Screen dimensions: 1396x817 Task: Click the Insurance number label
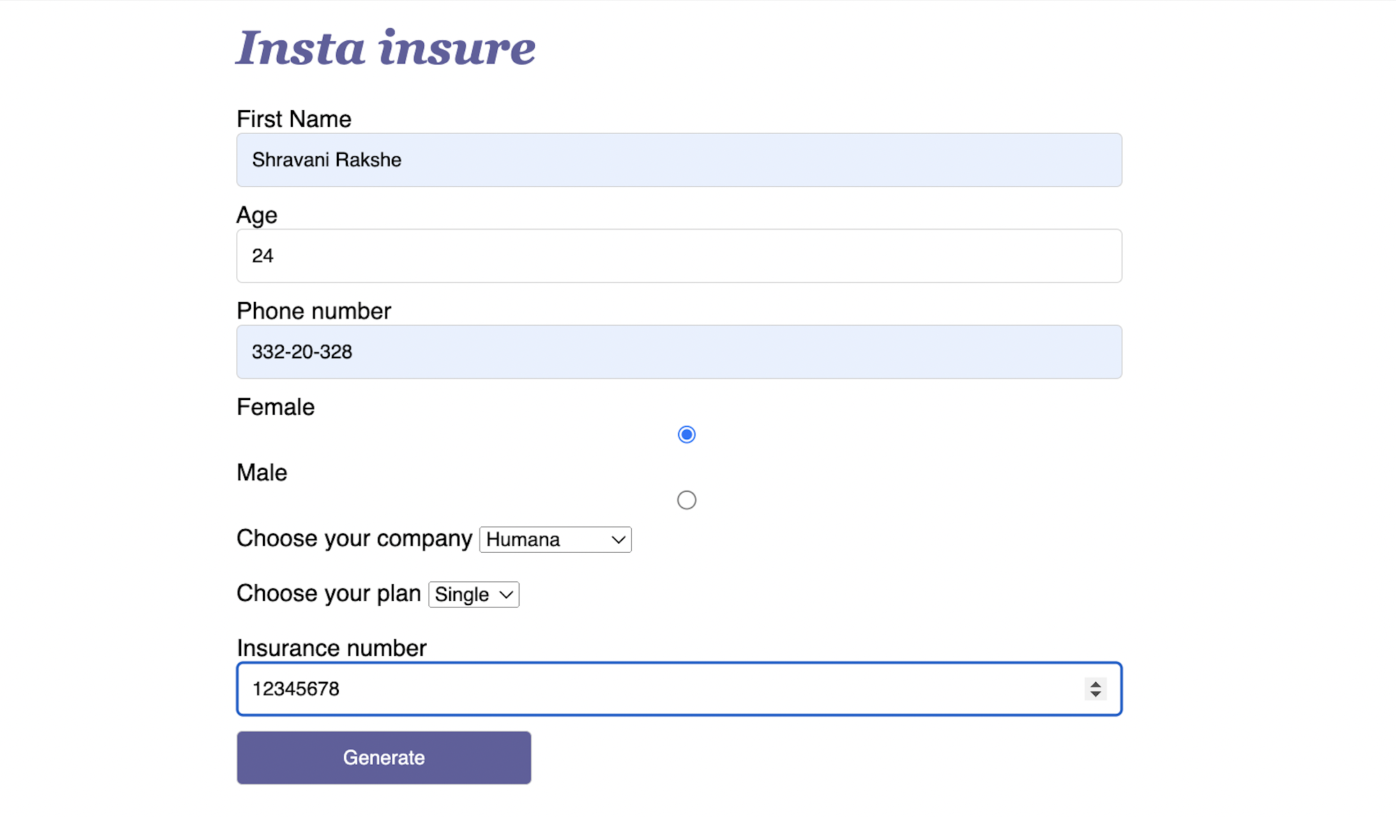tap(331, 648)
